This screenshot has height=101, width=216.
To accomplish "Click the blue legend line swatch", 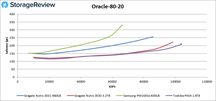I will pos(20,96).
